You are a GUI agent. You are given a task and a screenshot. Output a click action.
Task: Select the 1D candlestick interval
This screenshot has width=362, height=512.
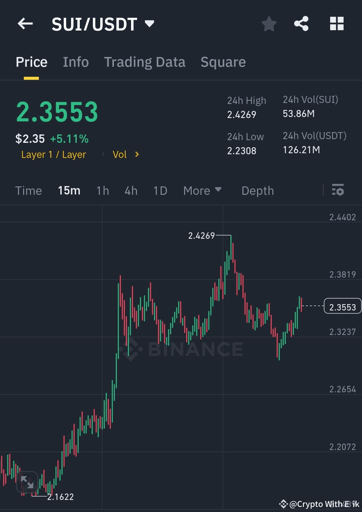point(160,190)
